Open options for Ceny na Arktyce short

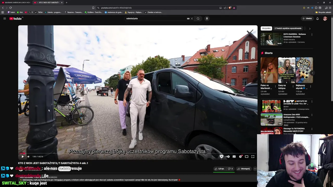[x=293, y=86]
